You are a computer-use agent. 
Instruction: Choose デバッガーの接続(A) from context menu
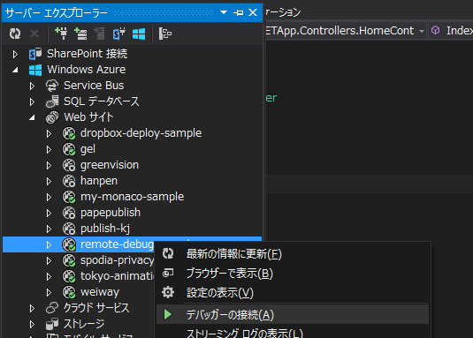click(x=293, y=315)
